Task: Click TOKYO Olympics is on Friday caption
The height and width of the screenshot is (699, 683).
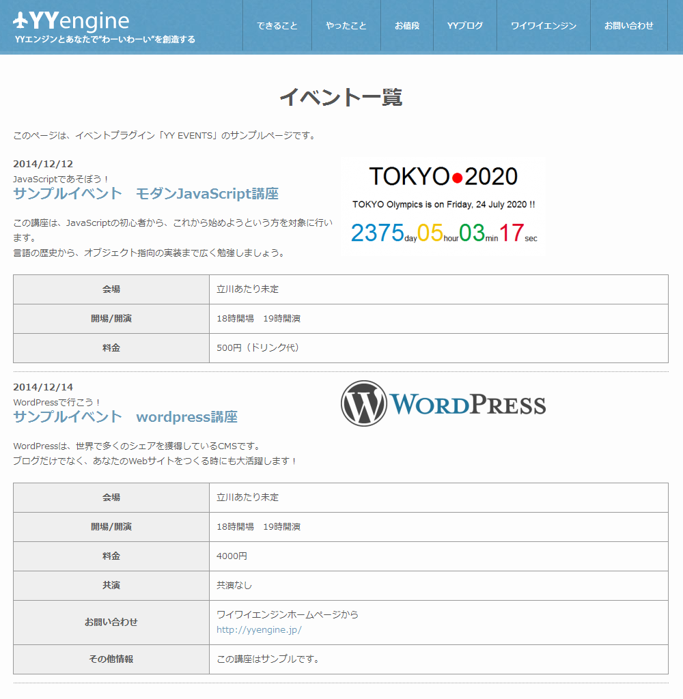Action: 443,205
